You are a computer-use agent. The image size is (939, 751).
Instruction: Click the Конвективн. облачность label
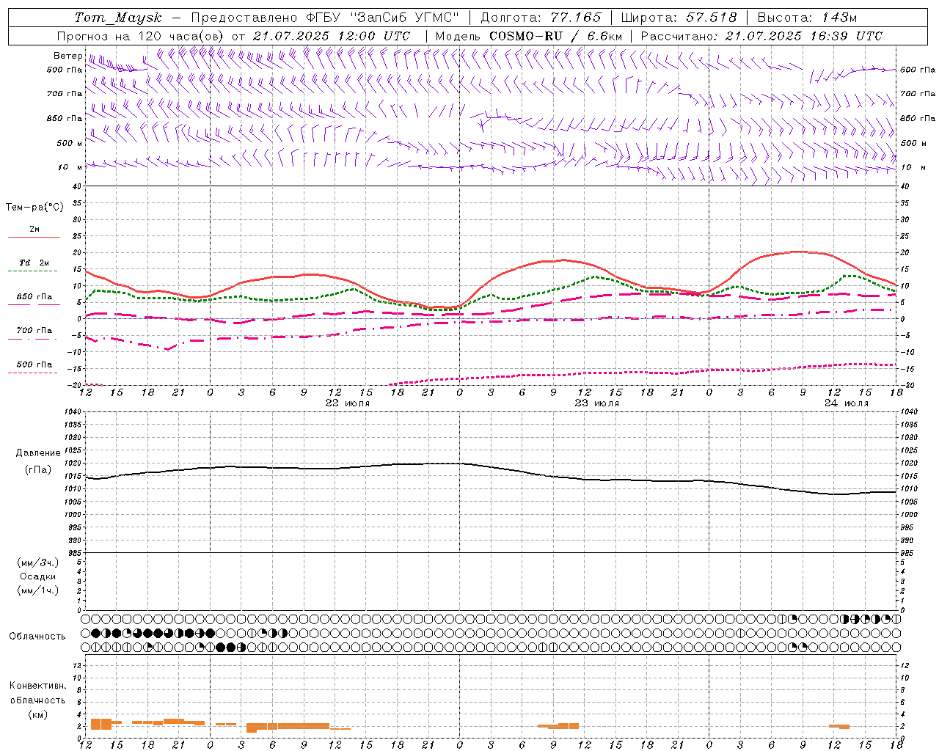(37, 692)
